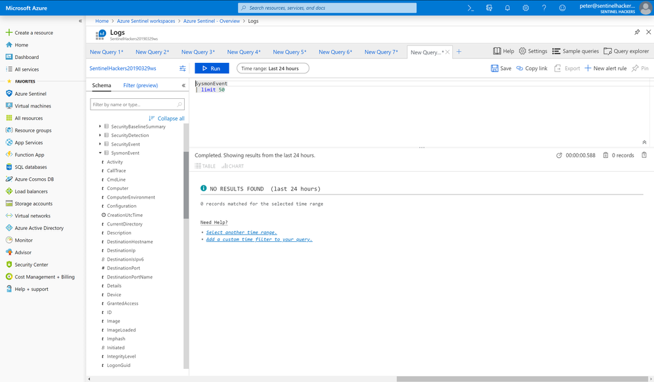Click 'Select another time range' link
Viewport: 654px width, 382px height.
pos(242,233)
